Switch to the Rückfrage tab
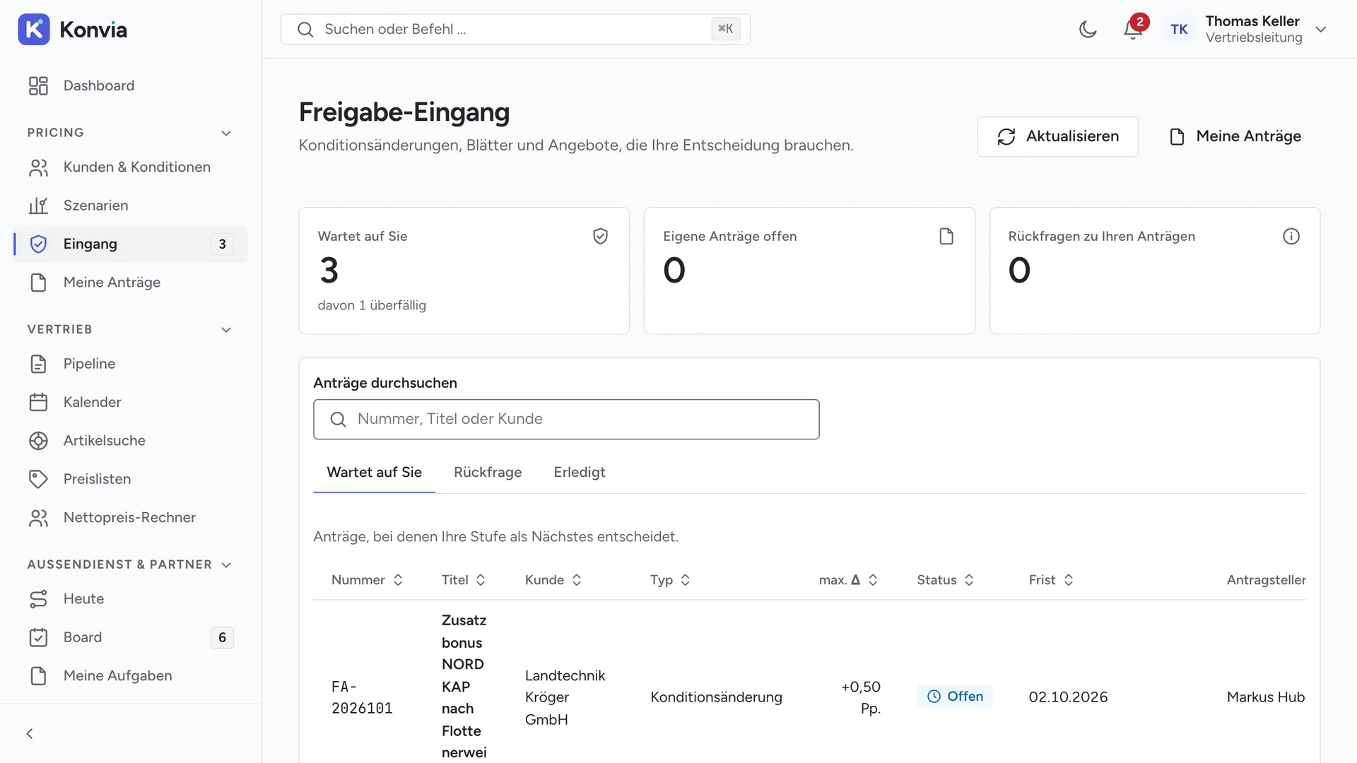The image size is (1357, 763). pos(488,472)
